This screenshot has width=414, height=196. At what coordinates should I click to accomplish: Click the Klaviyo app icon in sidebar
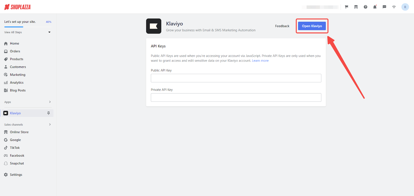coord(6,113)
